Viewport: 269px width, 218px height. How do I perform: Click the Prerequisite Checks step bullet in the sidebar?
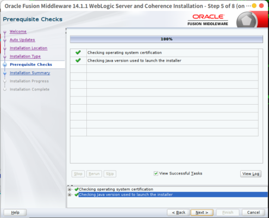(x=5, y=64)
